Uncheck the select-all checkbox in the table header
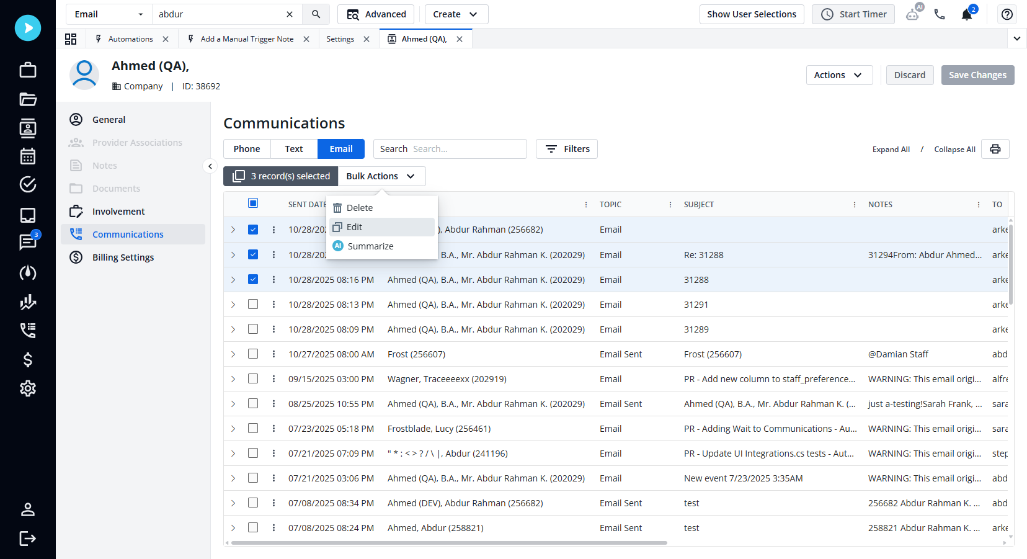Image resolution: width=1027 pixels, height=559 pixels. 252,202
